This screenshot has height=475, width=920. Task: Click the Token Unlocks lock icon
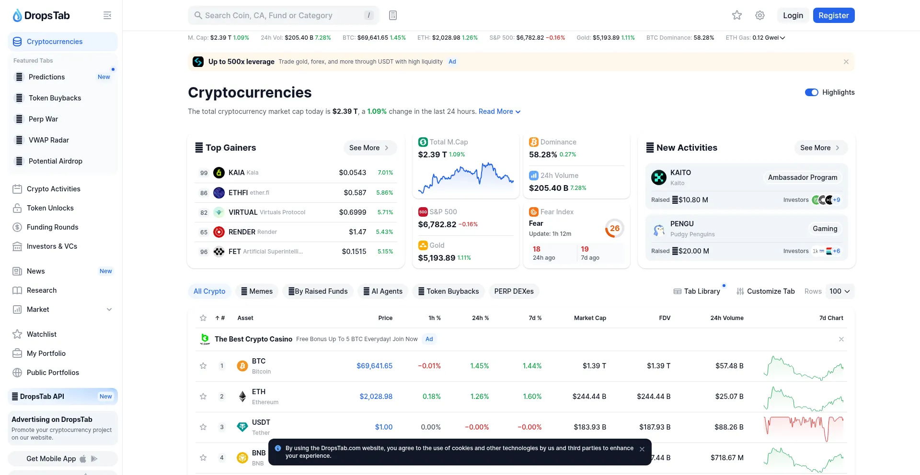[17, 208]
